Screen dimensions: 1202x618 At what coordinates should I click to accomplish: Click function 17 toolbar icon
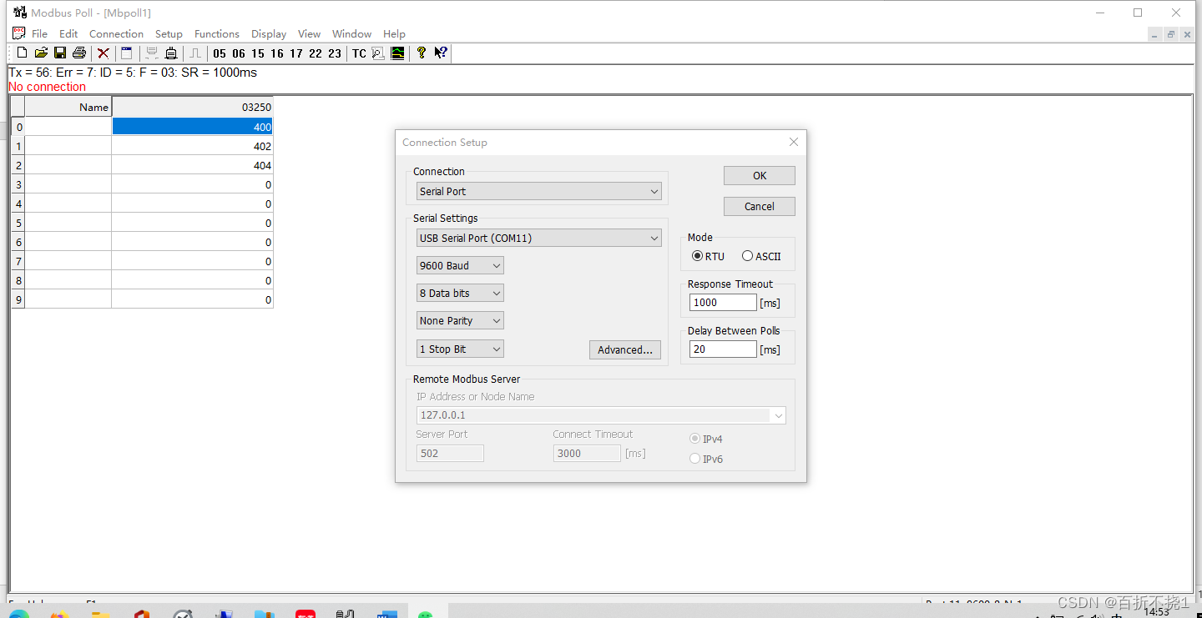tap(296, 53)
